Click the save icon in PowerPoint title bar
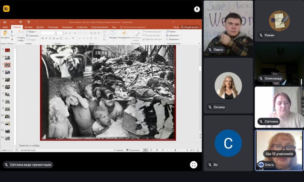The width and height of the screenshot is (304, 182). [x=5, y=22]
